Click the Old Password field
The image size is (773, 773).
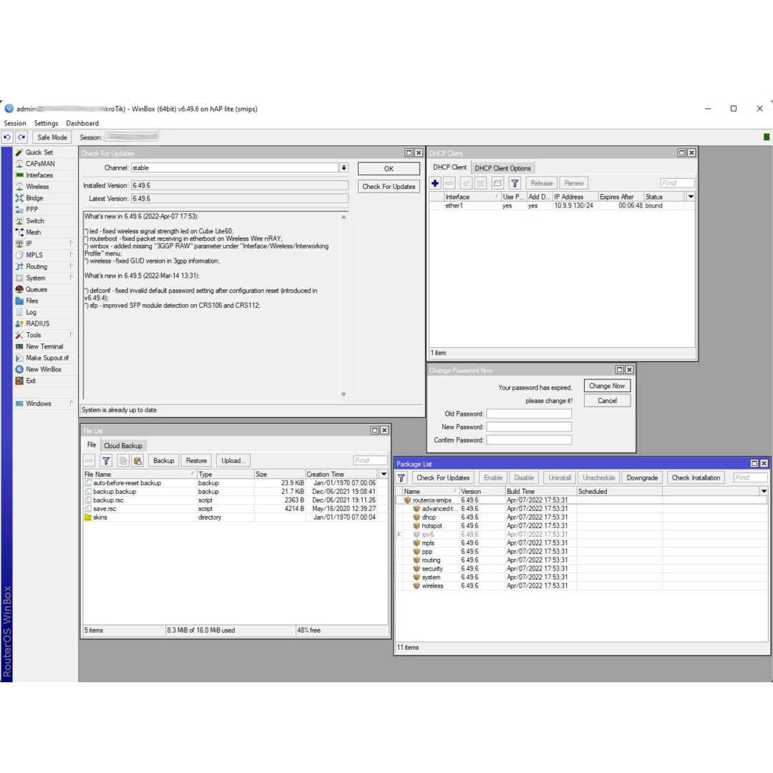(x=529, y=414)
